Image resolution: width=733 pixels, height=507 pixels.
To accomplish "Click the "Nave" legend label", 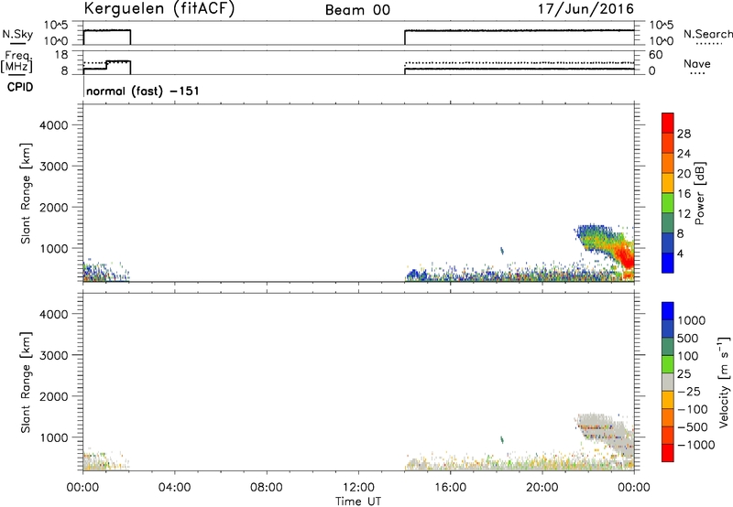I will click(697, 64).
